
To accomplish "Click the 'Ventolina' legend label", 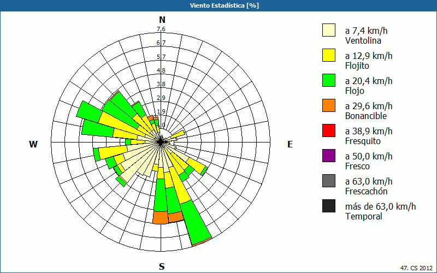I will tap(363, 40).
